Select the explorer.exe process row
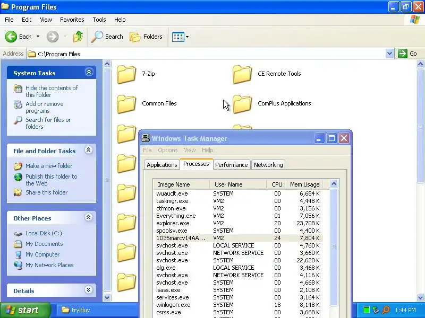 [238, 223]
